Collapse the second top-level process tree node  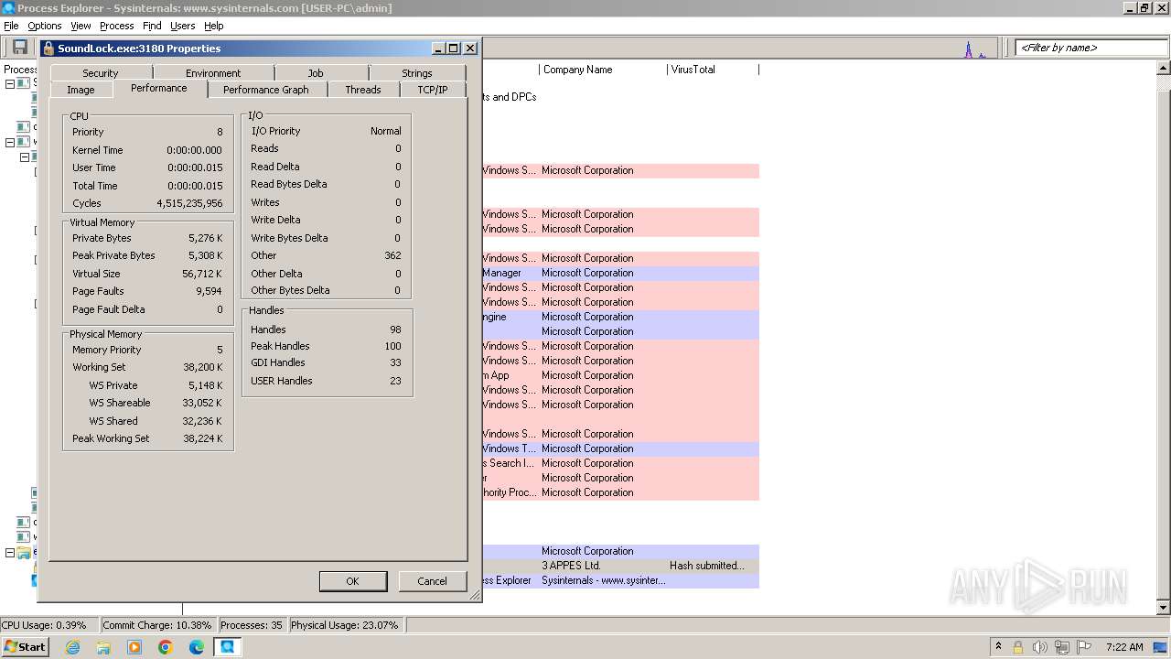pos(10,142)
